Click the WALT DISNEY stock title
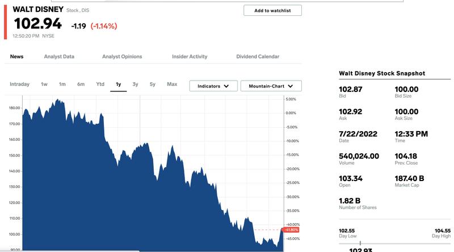 [38, 9]
